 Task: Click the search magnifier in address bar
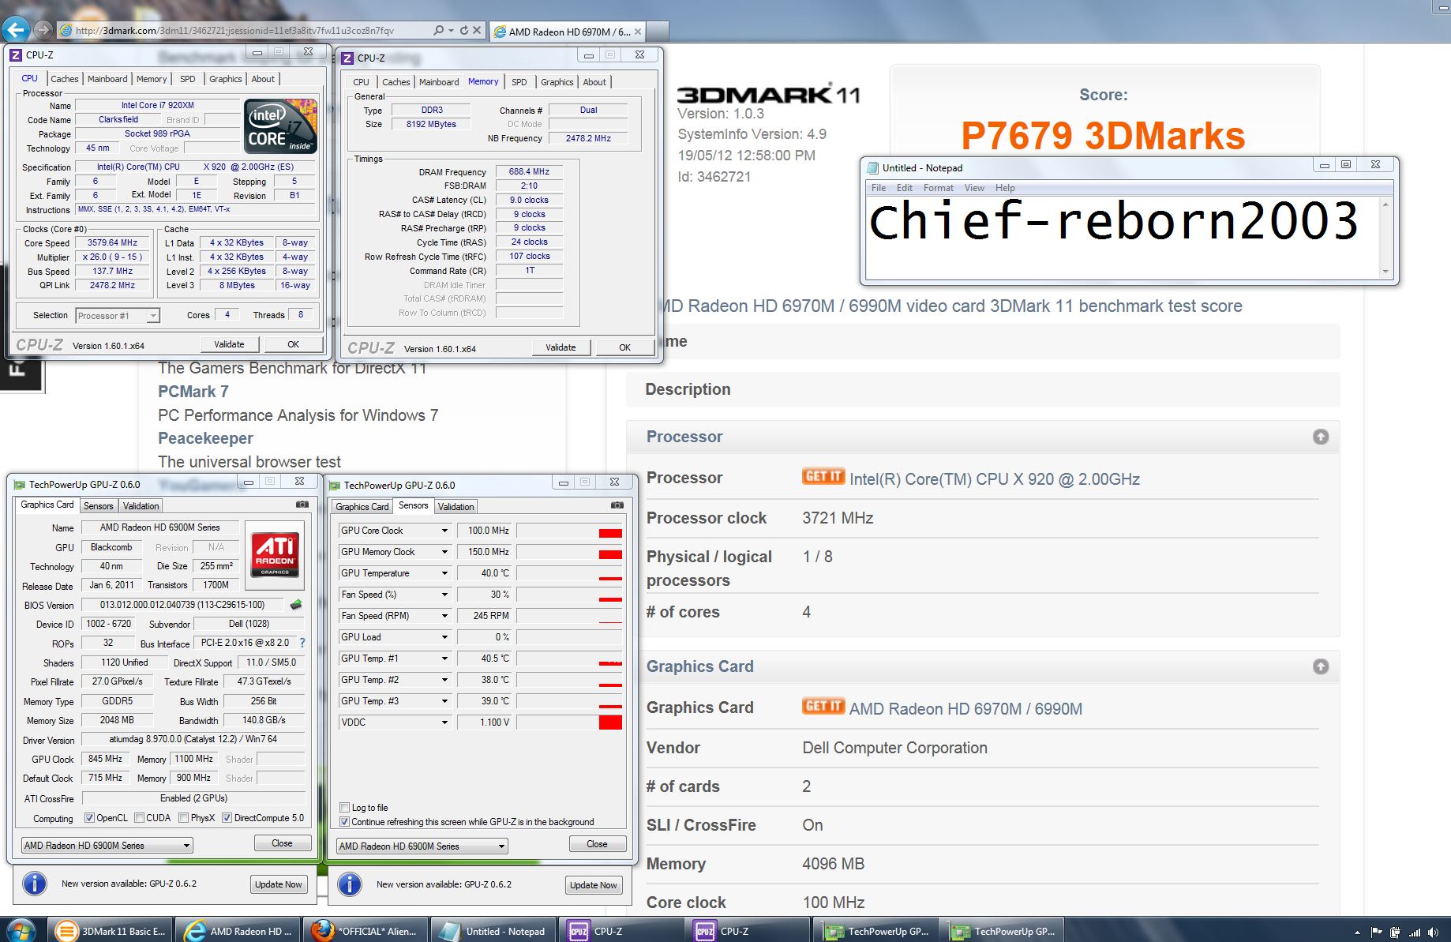[x=439, y=31]
